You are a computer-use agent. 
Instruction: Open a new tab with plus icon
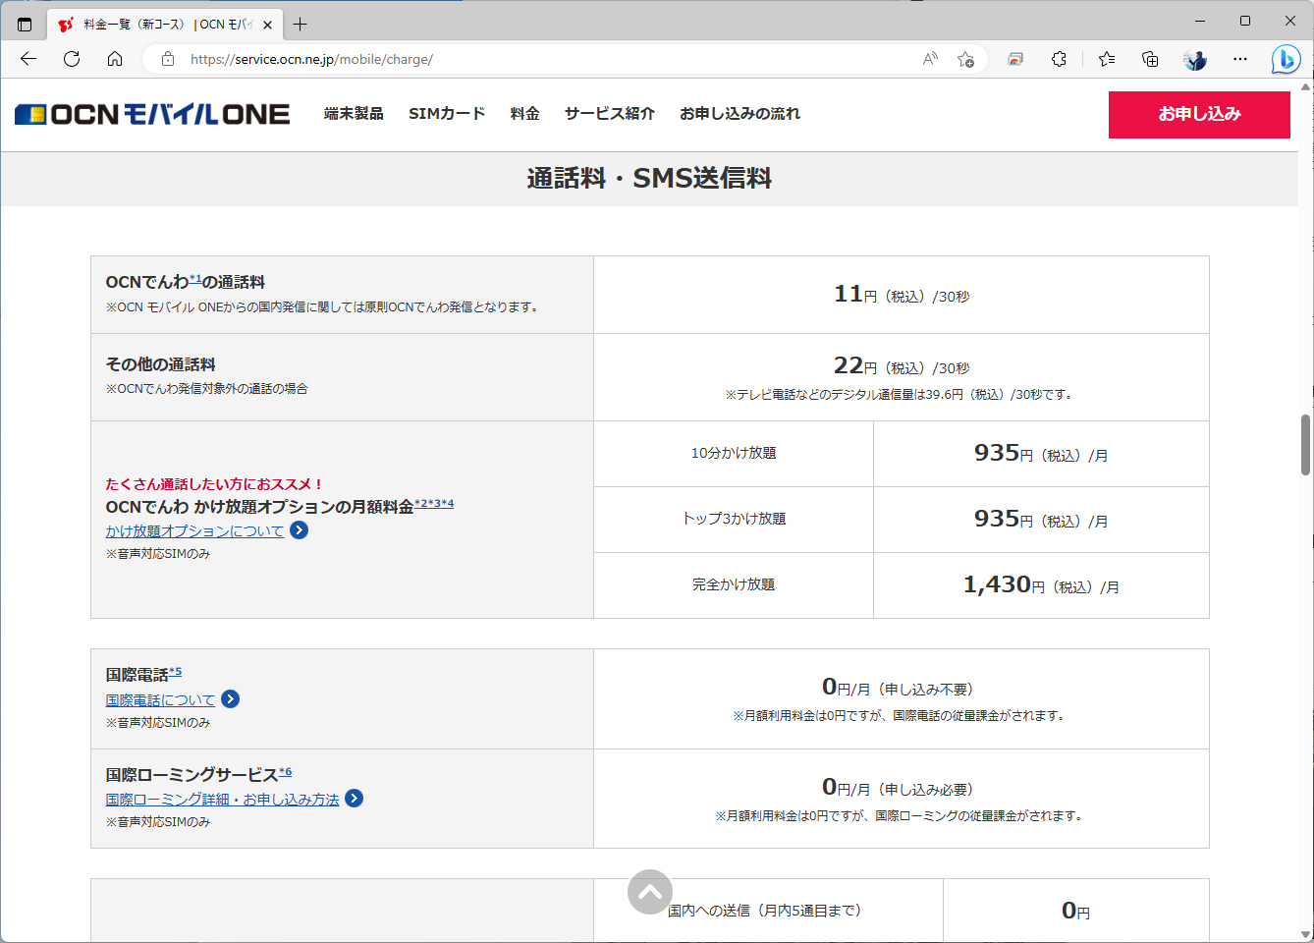tap(301, 25)
